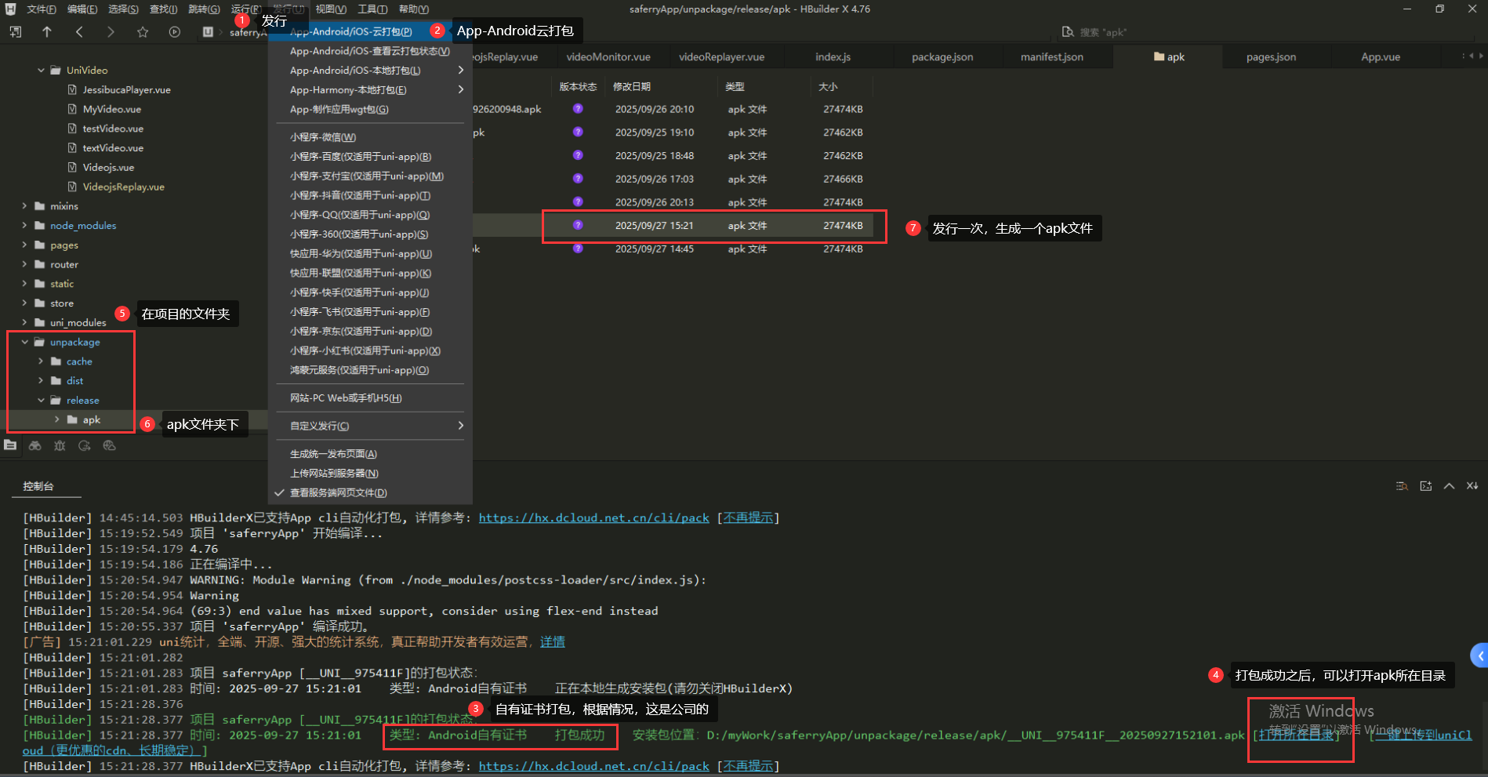
Task: Expand the mixins folder
Action: (x=24, y=206)
